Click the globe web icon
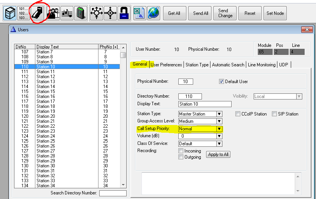Image resolution: width=316 pixels, height=199 pixels. point(153,13)
